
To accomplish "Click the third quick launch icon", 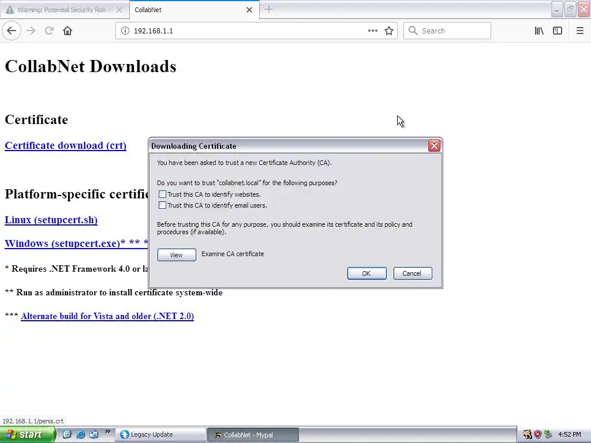I will point(94,434).
